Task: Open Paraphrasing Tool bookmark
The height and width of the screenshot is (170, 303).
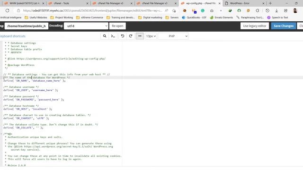Action: coord(250,17)
